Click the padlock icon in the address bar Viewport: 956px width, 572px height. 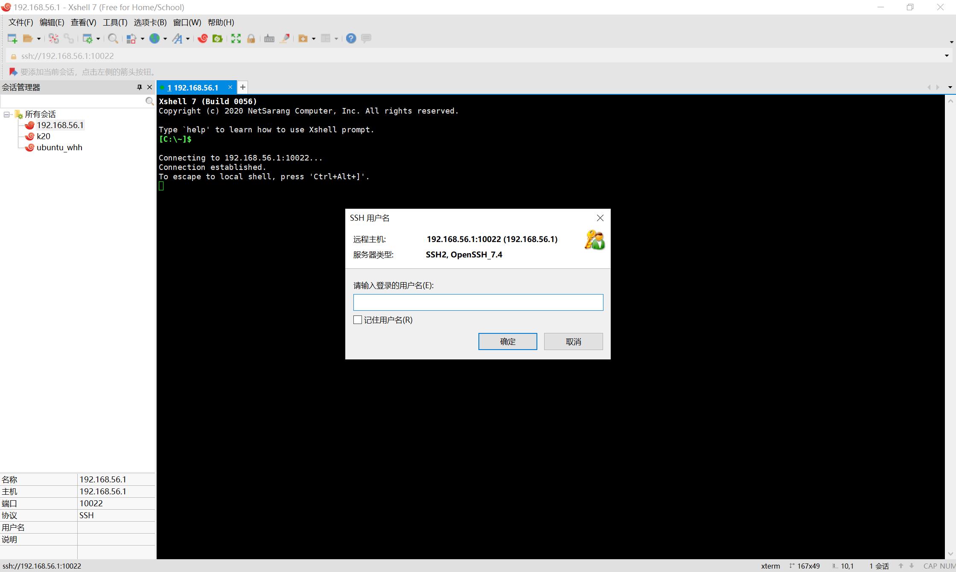pos(13,56)
